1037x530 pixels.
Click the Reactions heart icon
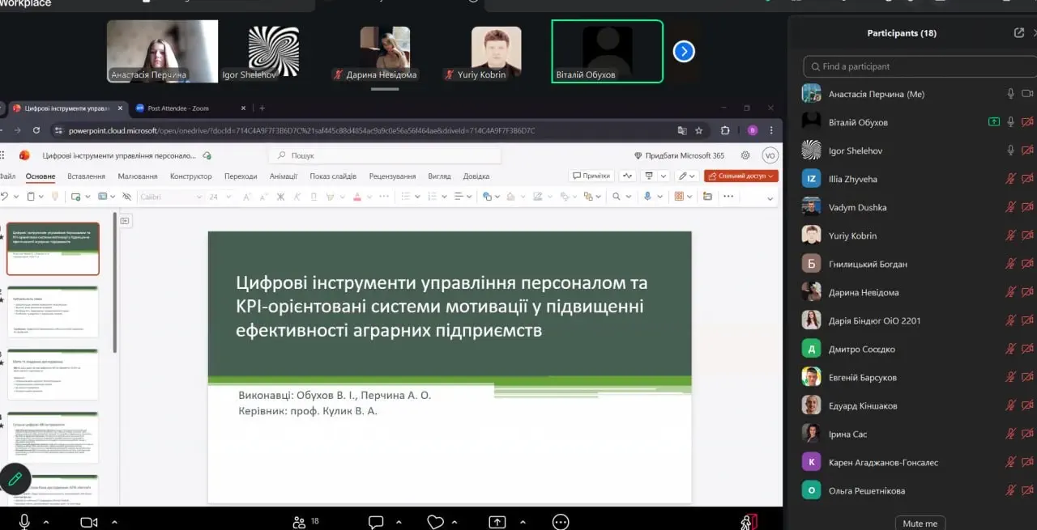435,522
